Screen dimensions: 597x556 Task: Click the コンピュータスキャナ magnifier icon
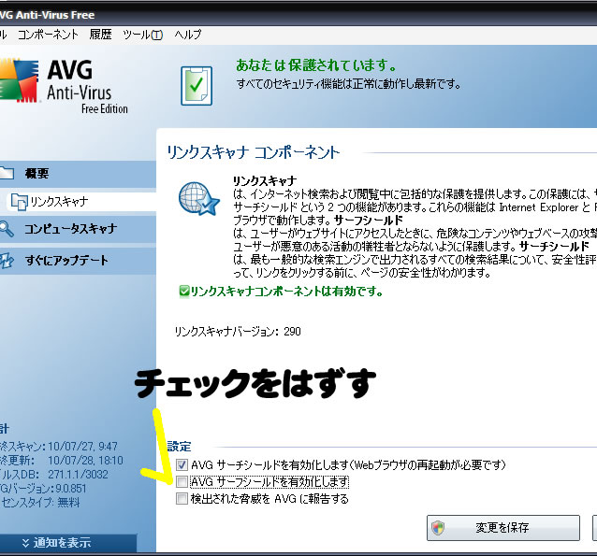tap(7, 229)
